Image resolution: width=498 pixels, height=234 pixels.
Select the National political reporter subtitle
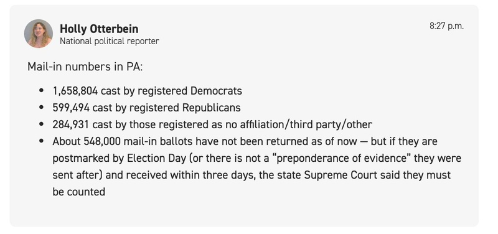[x=110, y=41]
